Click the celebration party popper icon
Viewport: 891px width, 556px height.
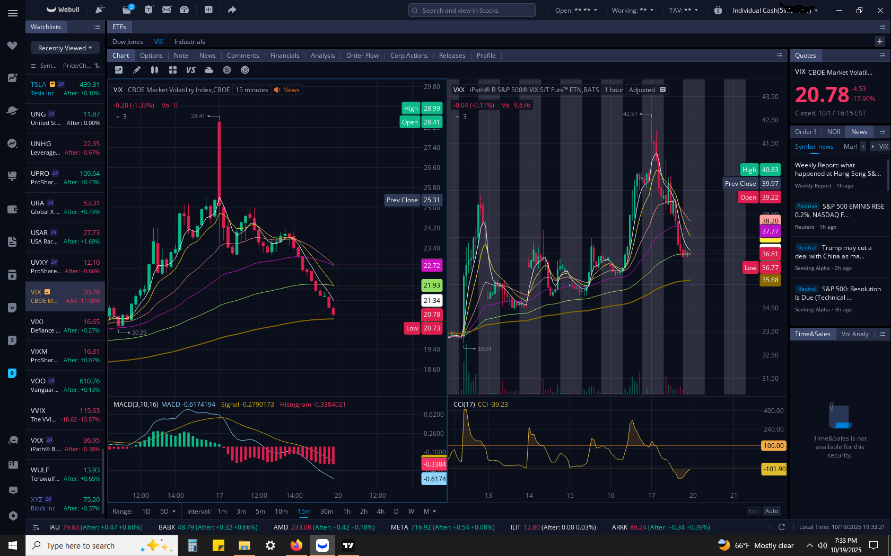pyautogui.click(x=100, y=10)
